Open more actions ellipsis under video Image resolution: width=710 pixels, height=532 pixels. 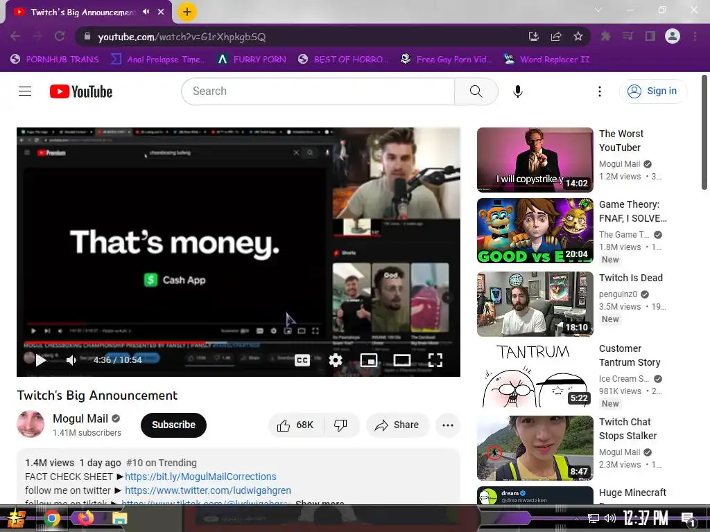(447, 425)
